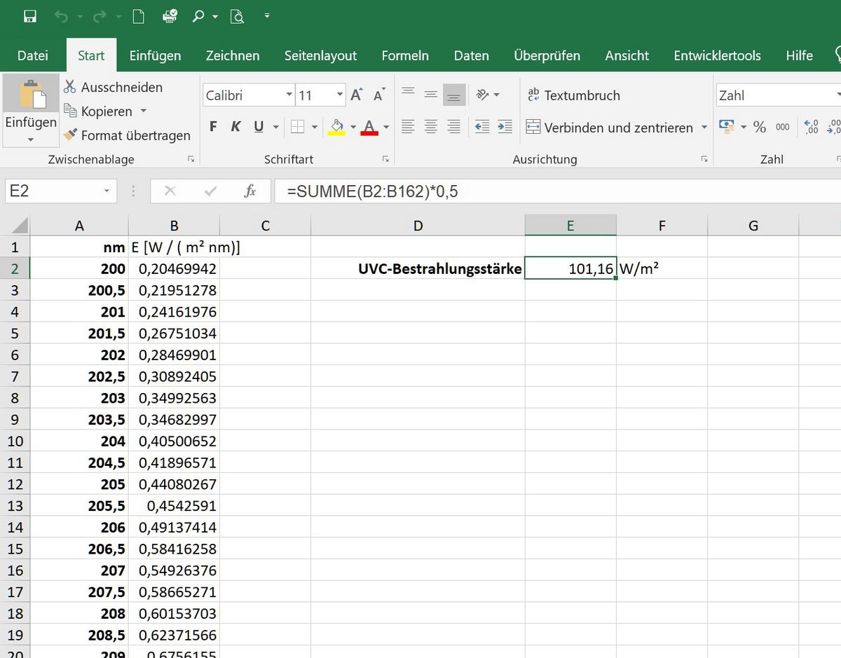841x658 pixels.
Task: Open the Seitenlayout tab
Action: pyautogui.click(x=320, y=55)
